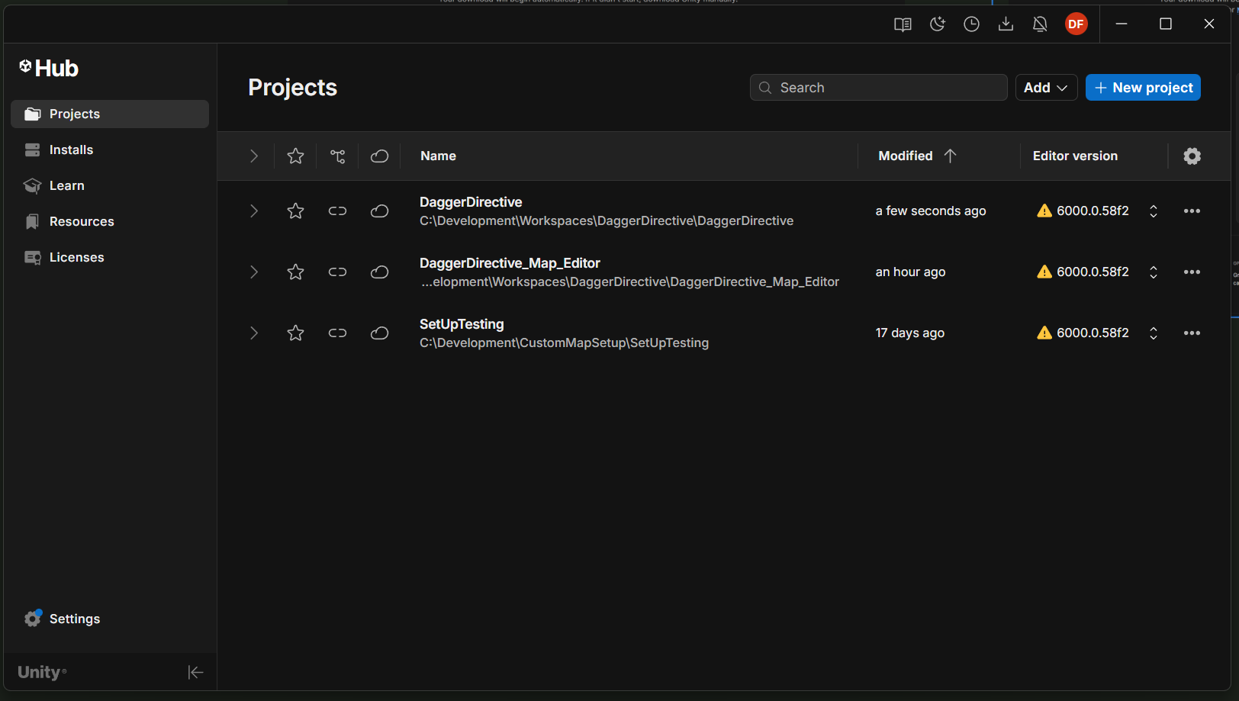Sort projects by Modified column

coord(917,156)
